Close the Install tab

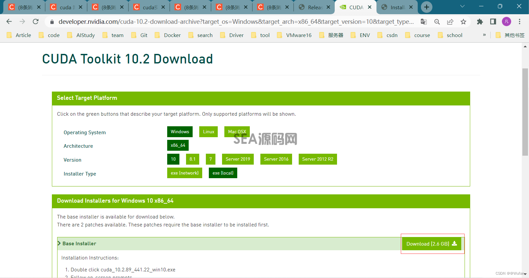411,7
